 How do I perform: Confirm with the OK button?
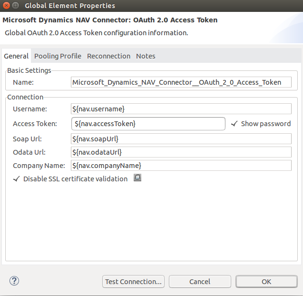[x=266, y=282]
